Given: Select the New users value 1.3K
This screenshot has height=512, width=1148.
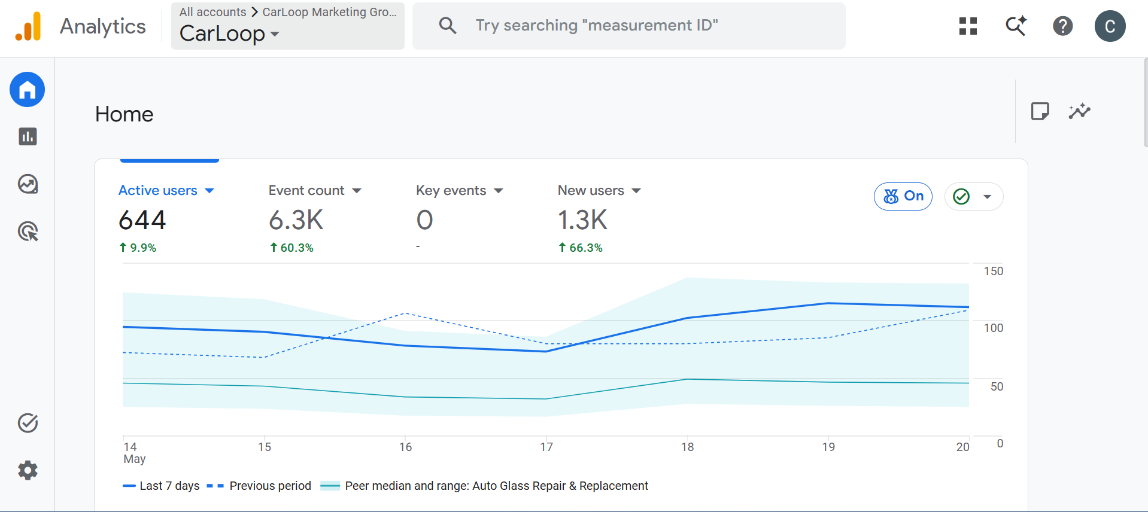Looking at the screenshot, I should point(583,220).
